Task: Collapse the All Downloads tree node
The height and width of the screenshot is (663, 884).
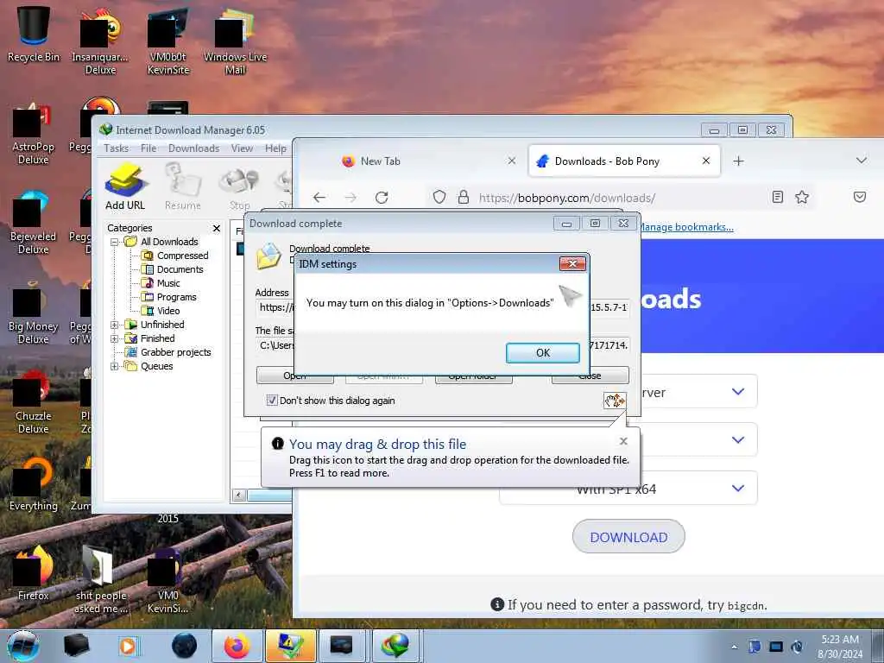Action: pyautogui.click(x=115, y=242)
